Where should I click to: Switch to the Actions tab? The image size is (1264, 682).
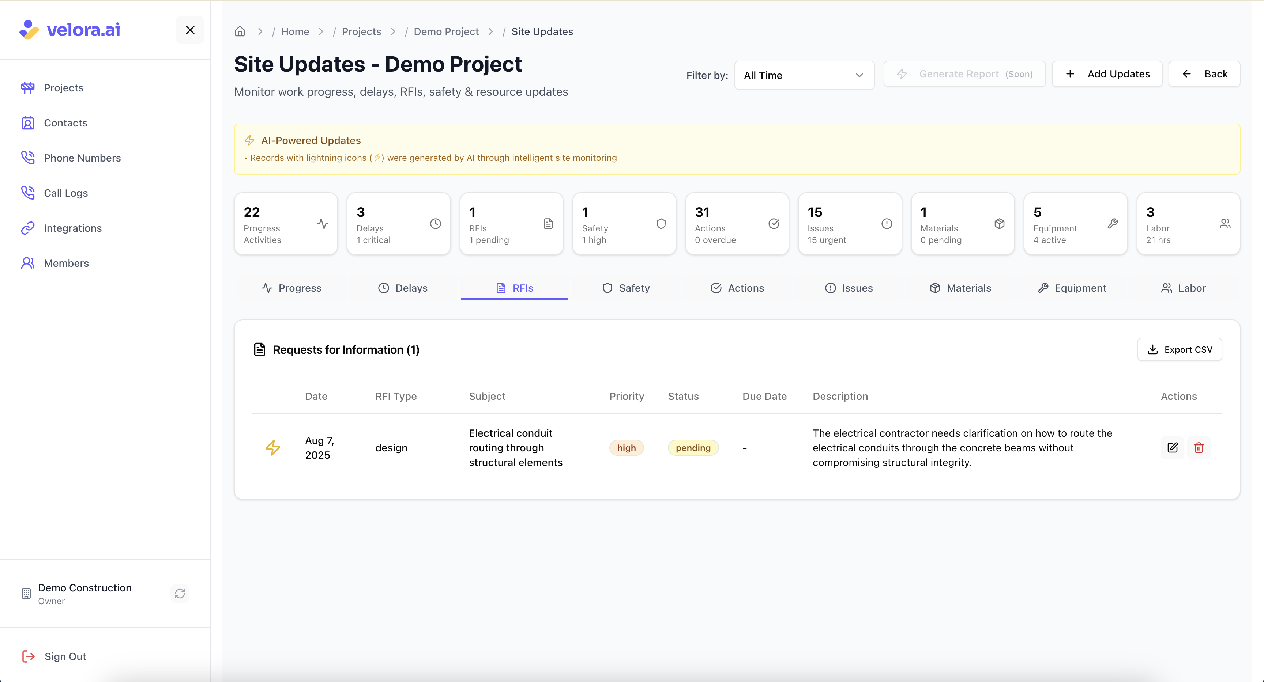[737, 288]
